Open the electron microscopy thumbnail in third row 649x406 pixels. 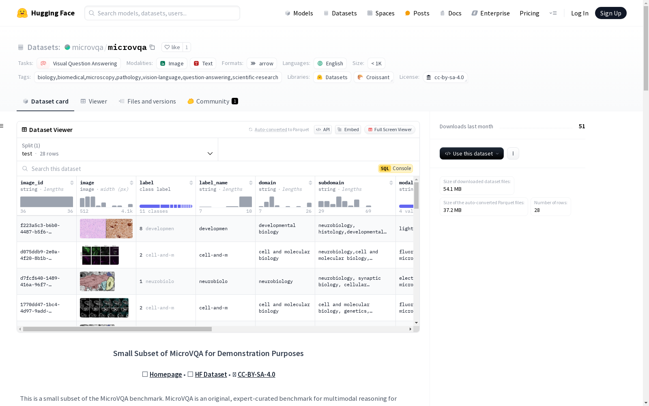coord(97,281)
